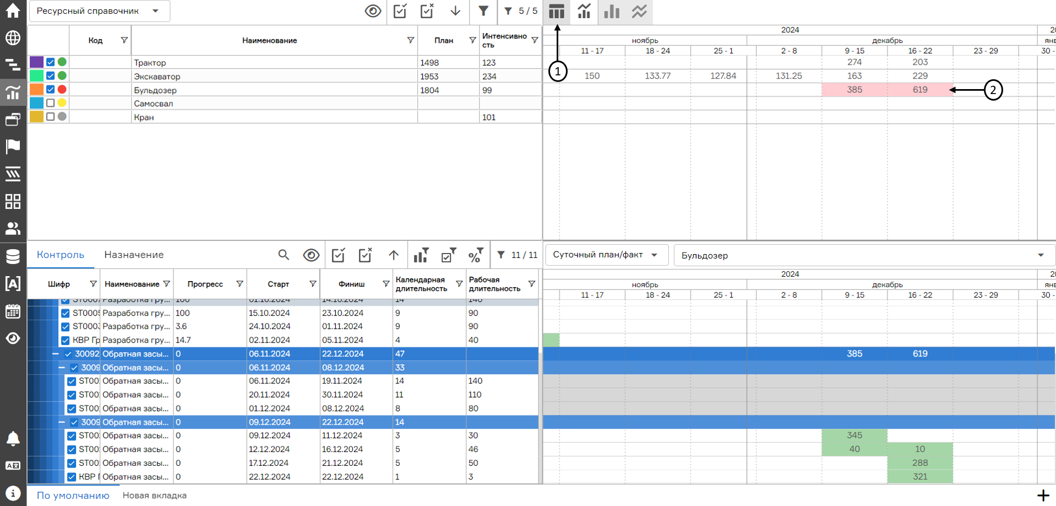Open the Суточный план/факт dropdown
This screenshot has width=1056, height=506.
tap(607, 255)
